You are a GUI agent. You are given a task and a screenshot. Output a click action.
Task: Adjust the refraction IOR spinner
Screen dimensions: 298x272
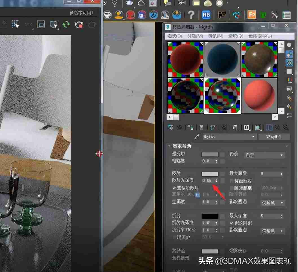(x=216, y=230)
